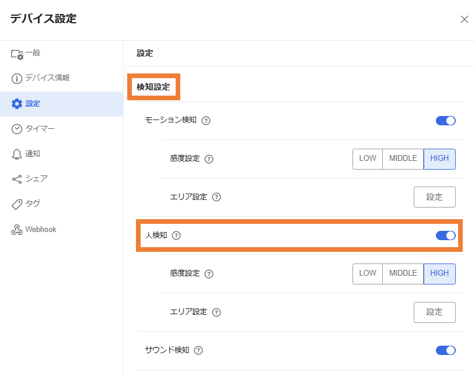Open help icon next to サウンド検知

click(x=198, y=350)
